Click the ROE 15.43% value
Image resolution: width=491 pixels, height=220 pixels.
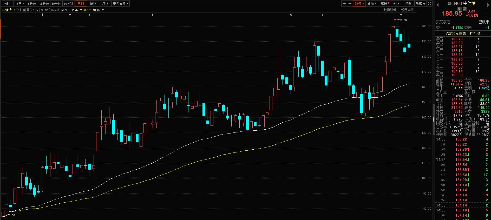(483, 115)
